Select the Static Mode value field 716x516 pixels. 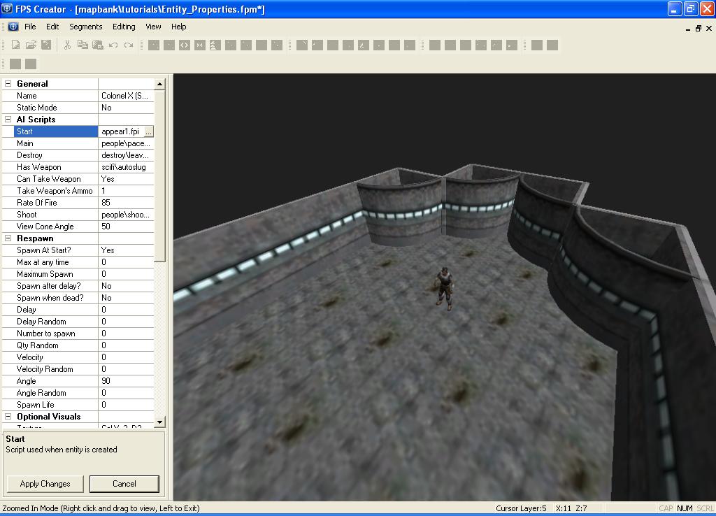point(126,108)
